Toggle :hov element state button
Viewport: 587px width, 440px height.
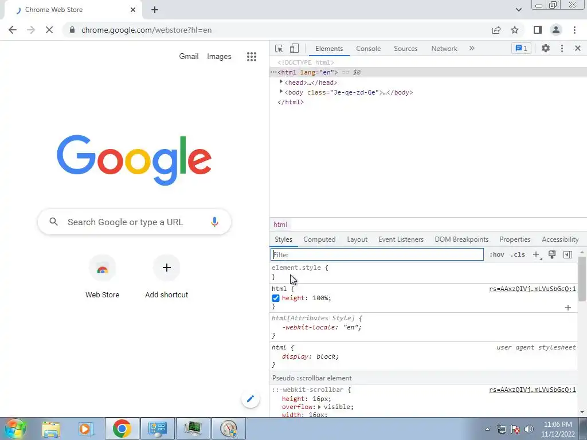tap(497, 254)
